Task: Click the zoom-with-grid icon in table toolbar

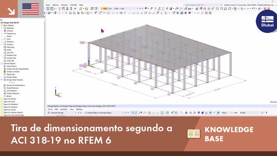Action: click(x=190, y=113)
